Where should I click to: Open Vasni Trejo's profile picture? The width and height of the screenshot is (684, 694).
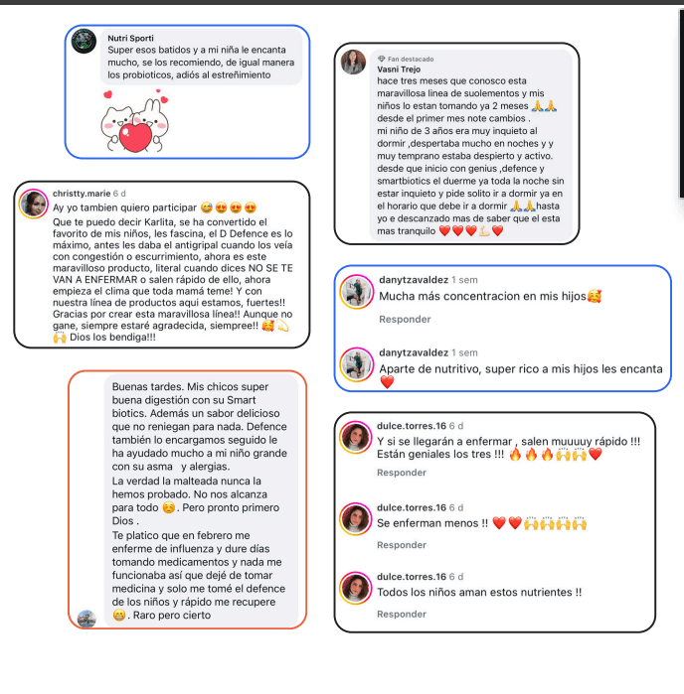point(353,62)
